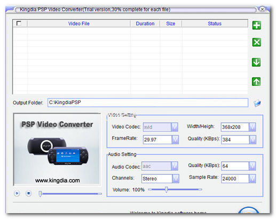Close the Kingdia PSP Video Converter window
This screenshot has height=219, width=276.
(x=262, y=9)
